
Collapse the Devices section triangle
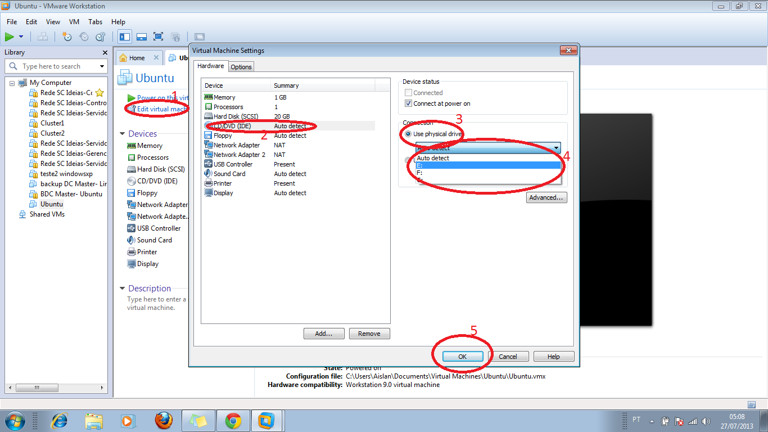(x=122, y=134)
